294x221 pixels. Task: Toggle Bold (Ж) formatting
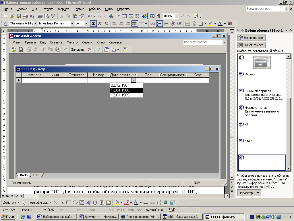(x=93, y=24)
